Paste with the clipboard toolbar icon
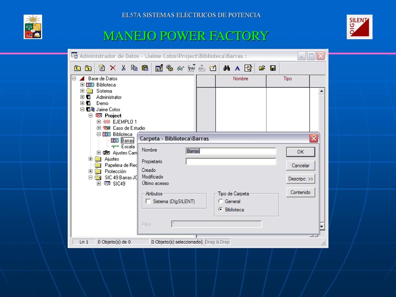Image resolution: width=396 pixels, height=297 pixels. tap(145, 68)
